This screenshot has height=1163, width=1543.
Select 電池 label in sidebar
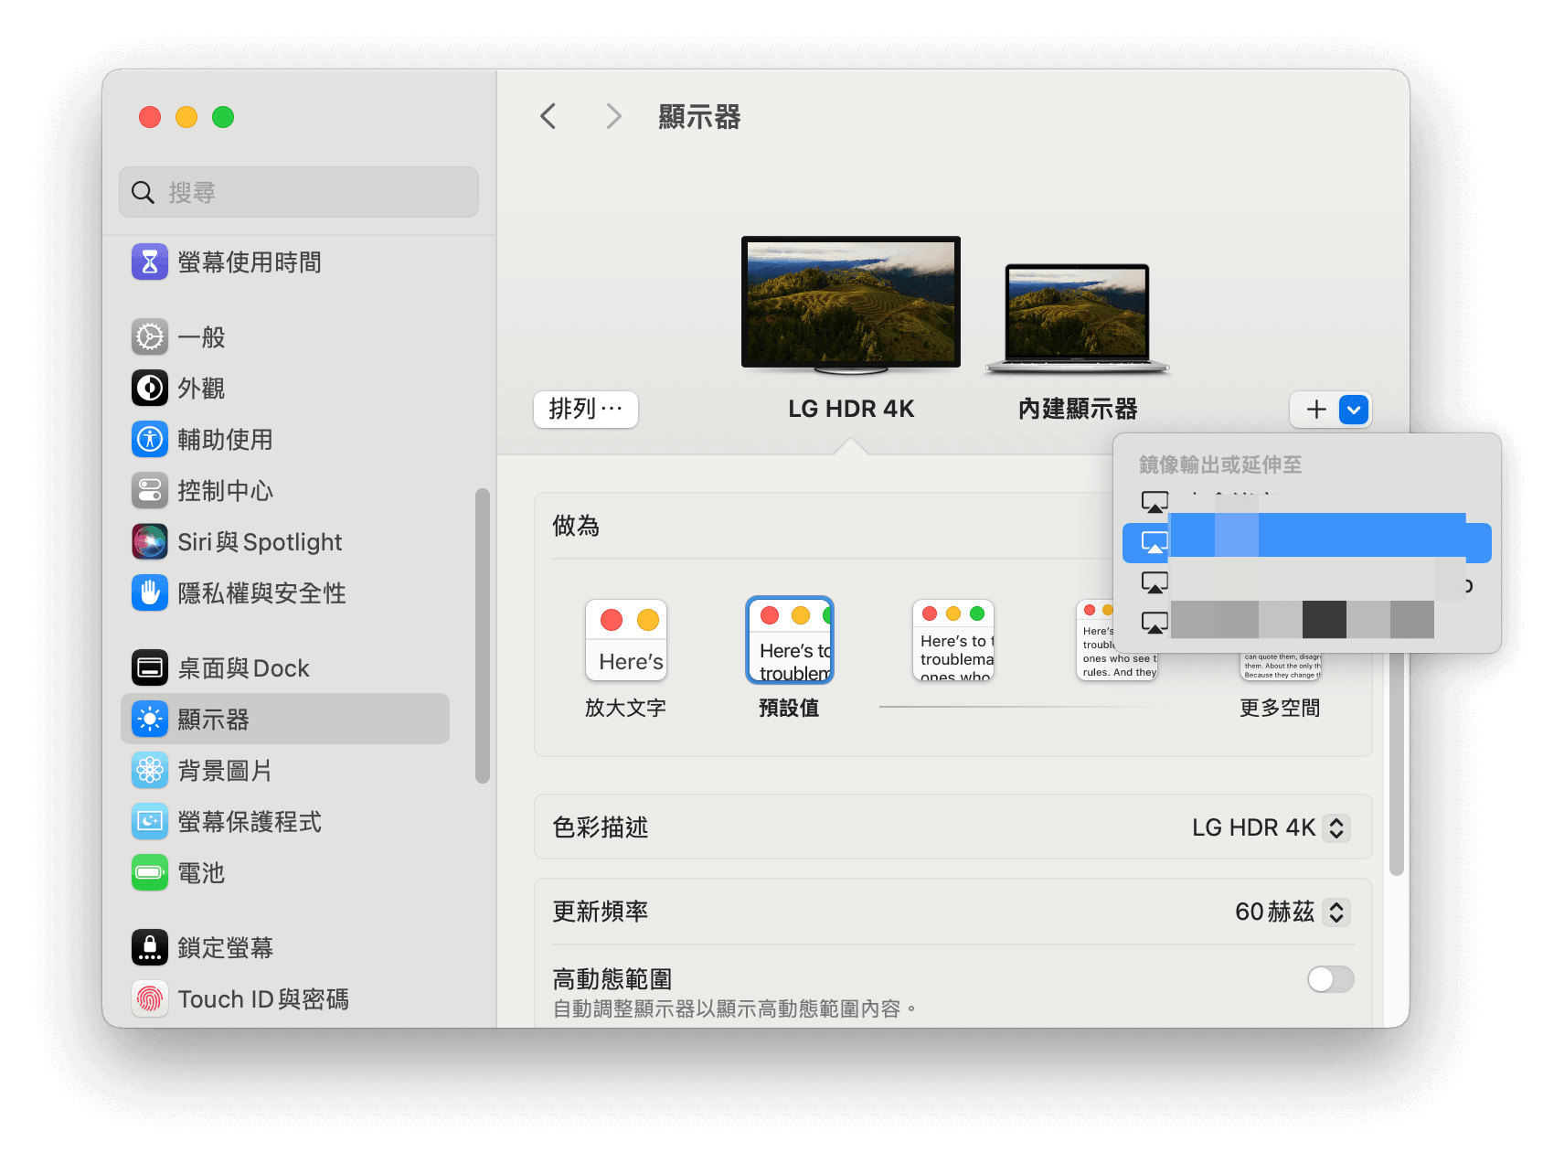(x=201, y=873)
